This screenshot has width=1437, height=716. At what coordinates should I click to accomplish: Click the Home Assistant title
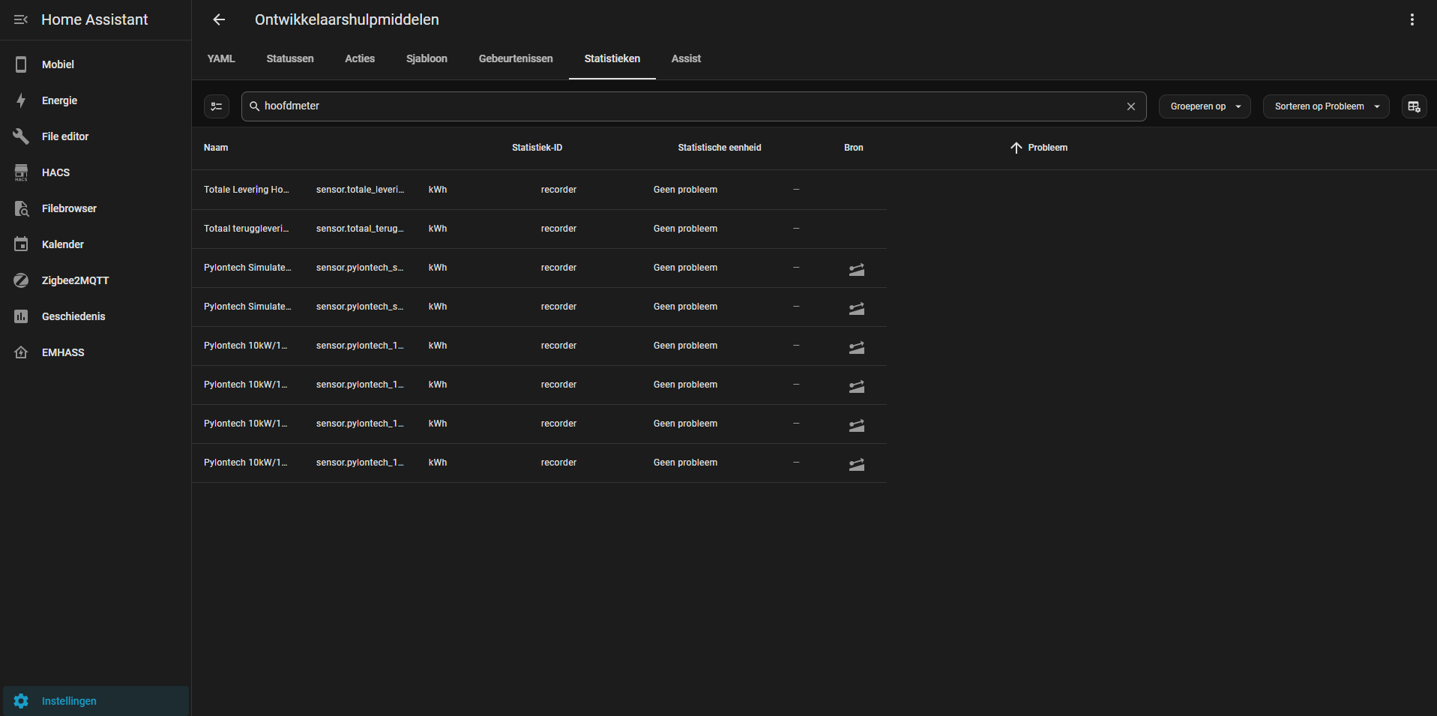94,19
